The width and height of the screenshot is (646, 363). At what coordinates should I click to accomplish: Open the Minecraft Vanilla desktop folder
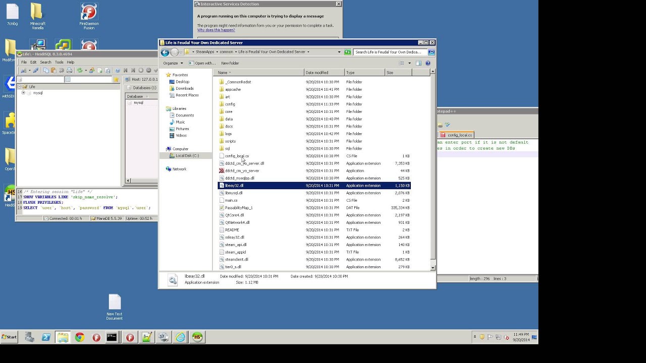[x=37, y=17]
